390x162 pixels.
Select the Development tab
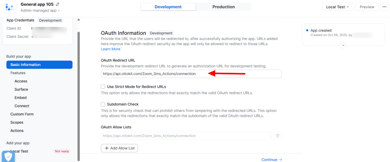coord(168,7)
